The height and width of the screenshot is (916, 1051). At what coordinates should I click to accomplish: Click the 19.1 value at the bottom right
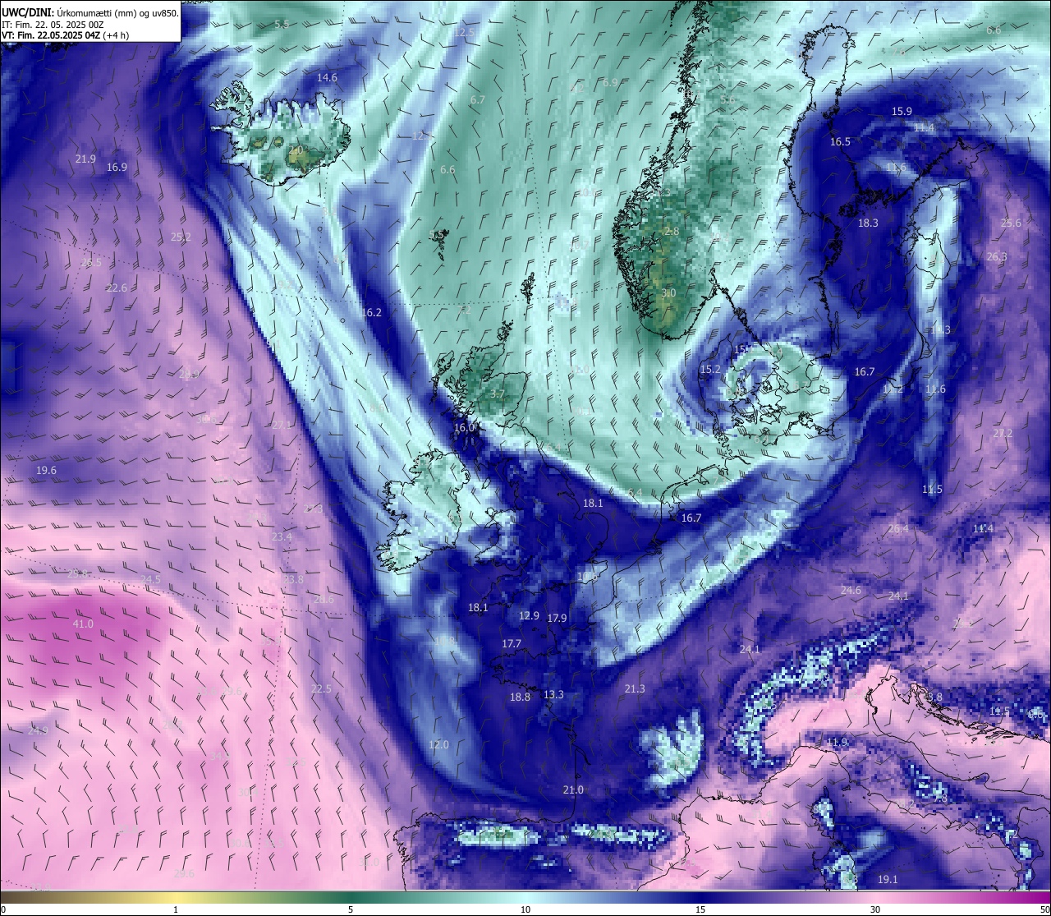click(888, 880)
